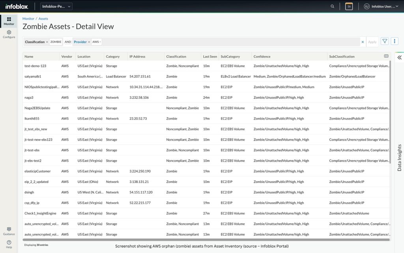Click the Apply filter button
404x253 pixels.
pos(372,42)
